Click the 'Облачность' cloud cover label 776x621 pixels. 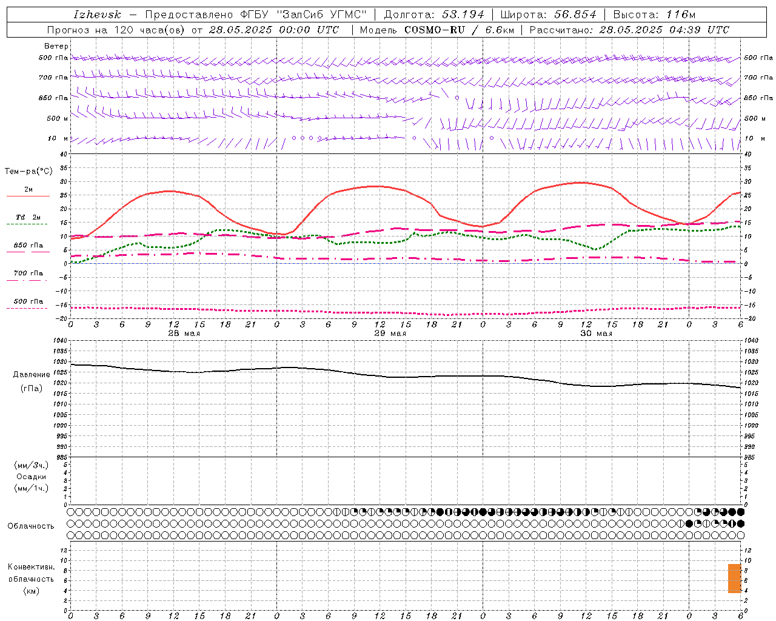click(31, 526)
